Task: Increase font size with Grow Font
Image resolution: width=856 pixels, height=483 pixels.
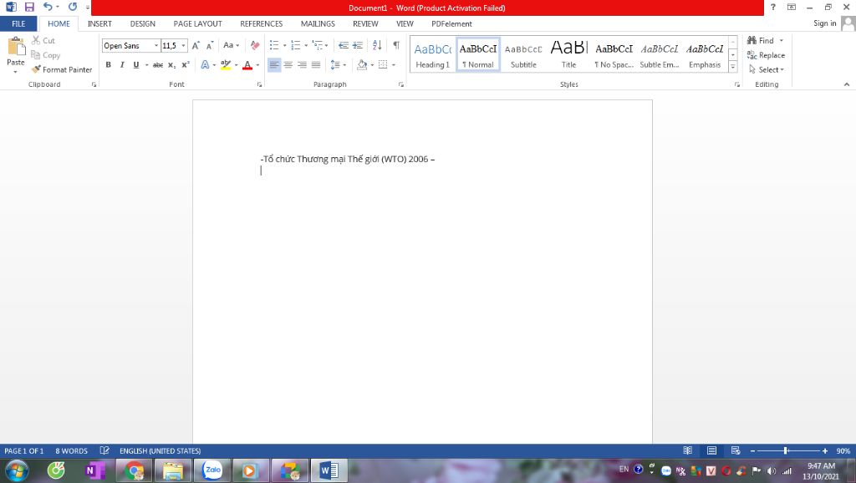Action: click(196, 45)
